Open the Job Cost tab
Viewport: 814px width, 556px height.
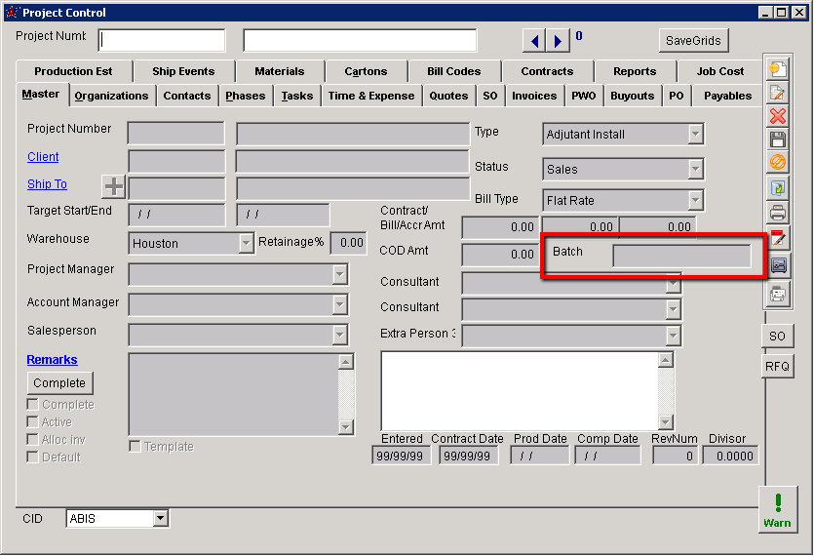point(719,71)
